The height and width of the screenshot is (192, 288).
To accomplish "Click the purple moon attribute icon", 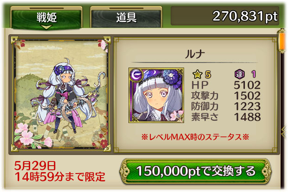I will point(136,74).
